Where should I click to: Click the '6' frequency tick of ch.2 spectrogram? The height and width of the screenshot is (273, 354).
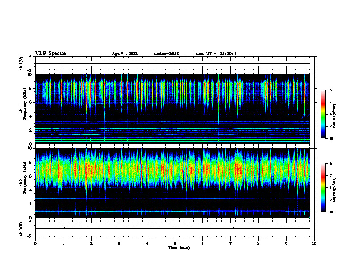pos(31,176)
